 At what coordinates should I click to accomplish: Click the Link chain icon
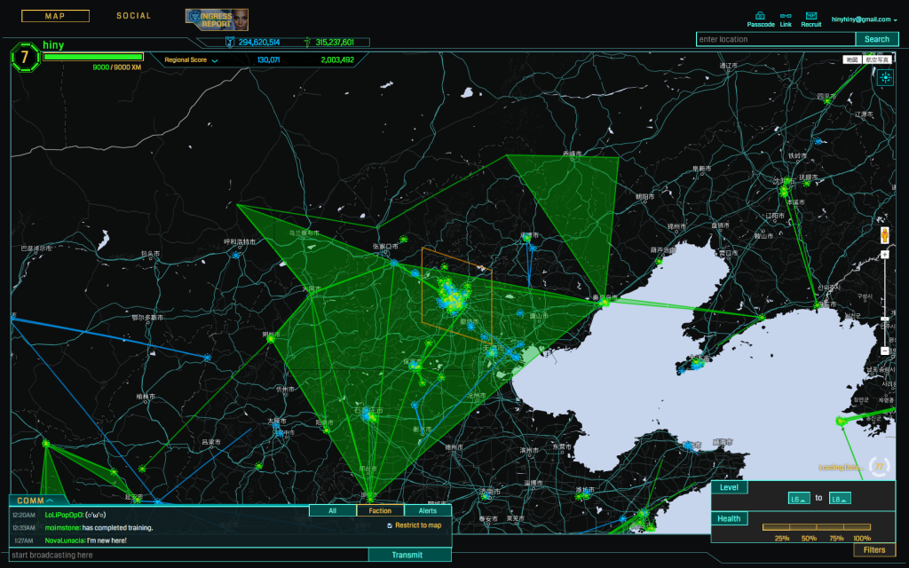click(x=786, y=16)
